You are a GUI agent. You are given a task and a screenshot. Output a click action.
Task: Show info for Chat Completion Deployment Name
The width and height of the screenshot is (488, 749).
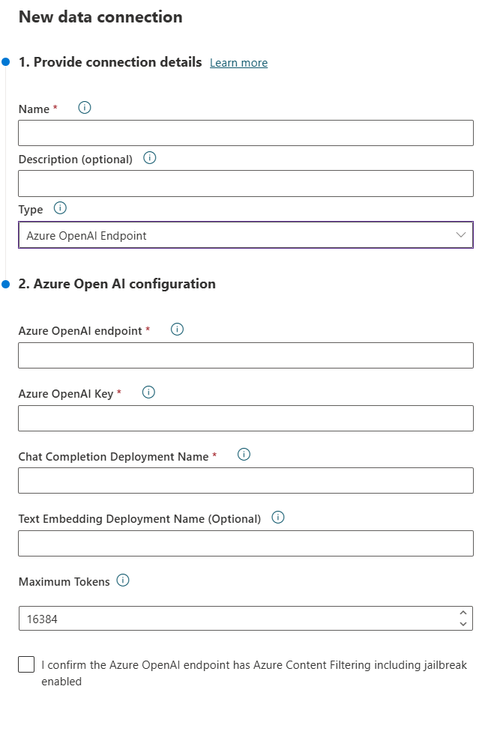pyautogui.click(x=244, y=455)
